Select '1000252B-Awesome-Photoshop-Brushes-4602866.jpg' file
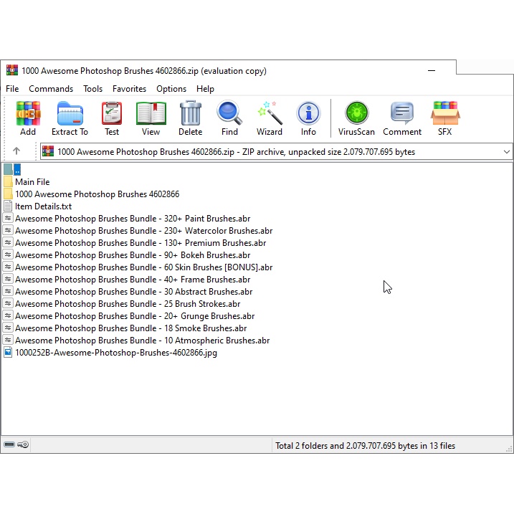This screenshot has height=514, width=514. [116, 353]
